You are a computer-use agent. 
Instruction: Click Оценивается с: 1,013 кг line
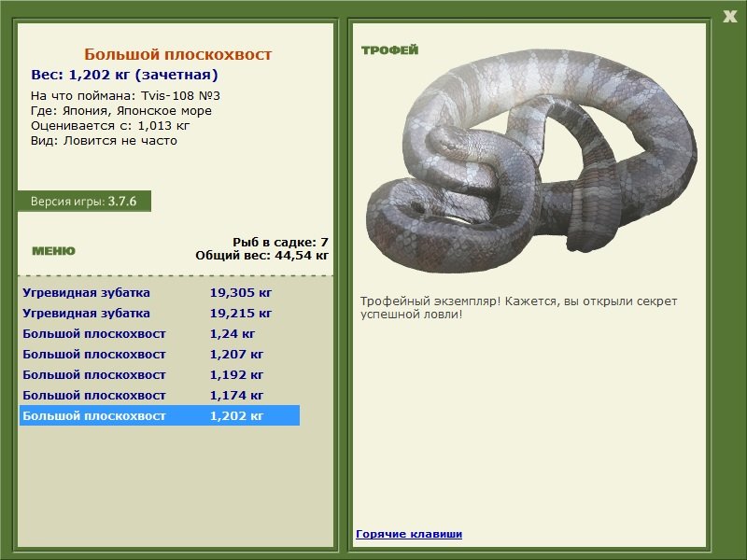pos(110,126)
